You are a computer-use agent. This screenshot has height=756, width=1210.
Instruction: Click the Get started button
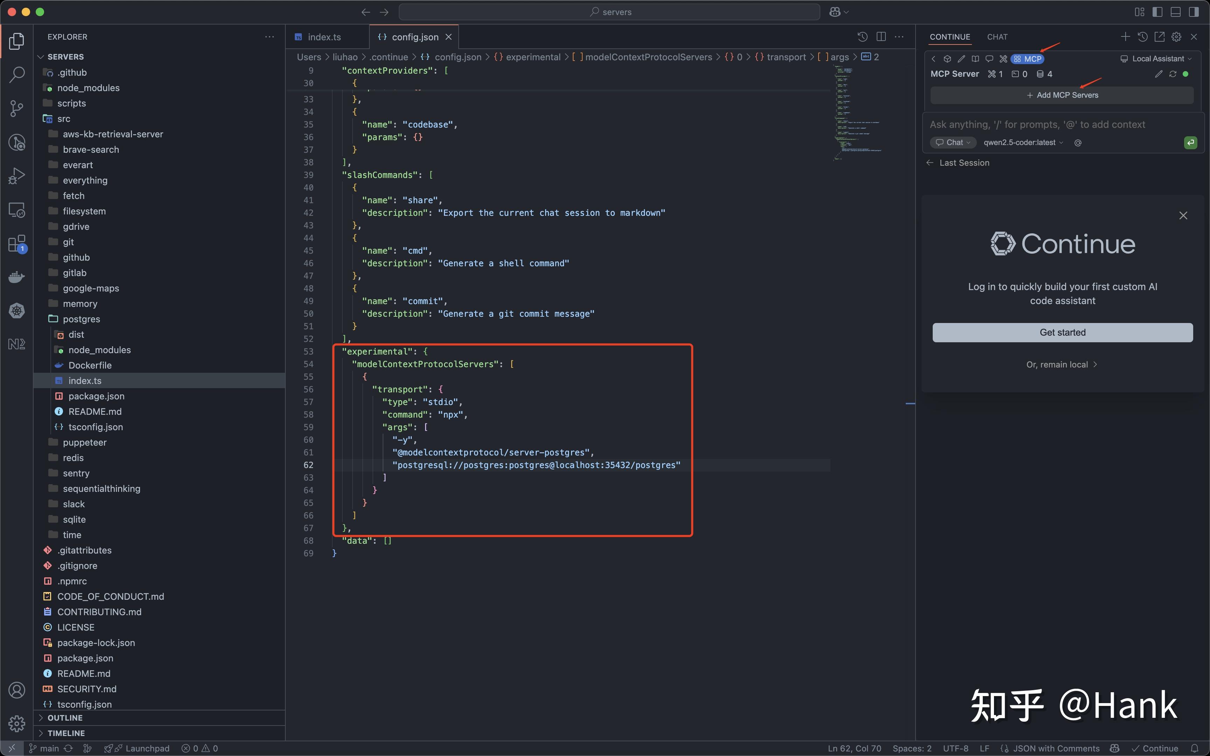(1062, 332)
